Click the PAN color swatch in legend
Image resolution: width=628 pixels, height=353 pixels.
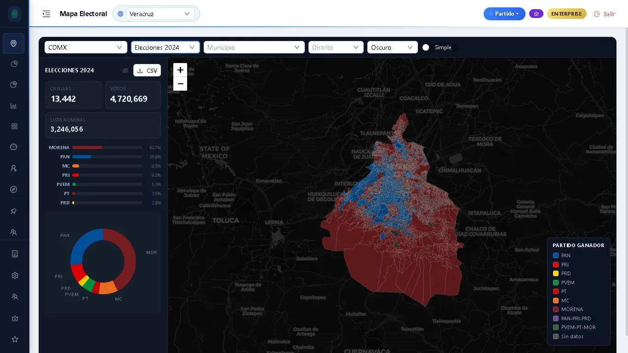[556, 255]
